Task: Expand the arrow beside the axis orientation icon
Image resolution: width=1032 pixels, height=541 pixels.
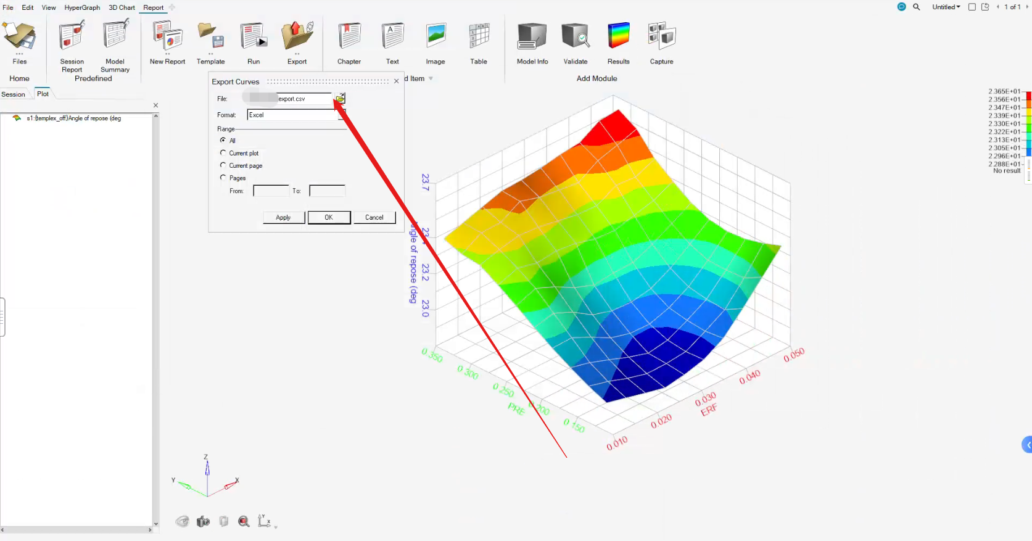Action: click(276, 527)
